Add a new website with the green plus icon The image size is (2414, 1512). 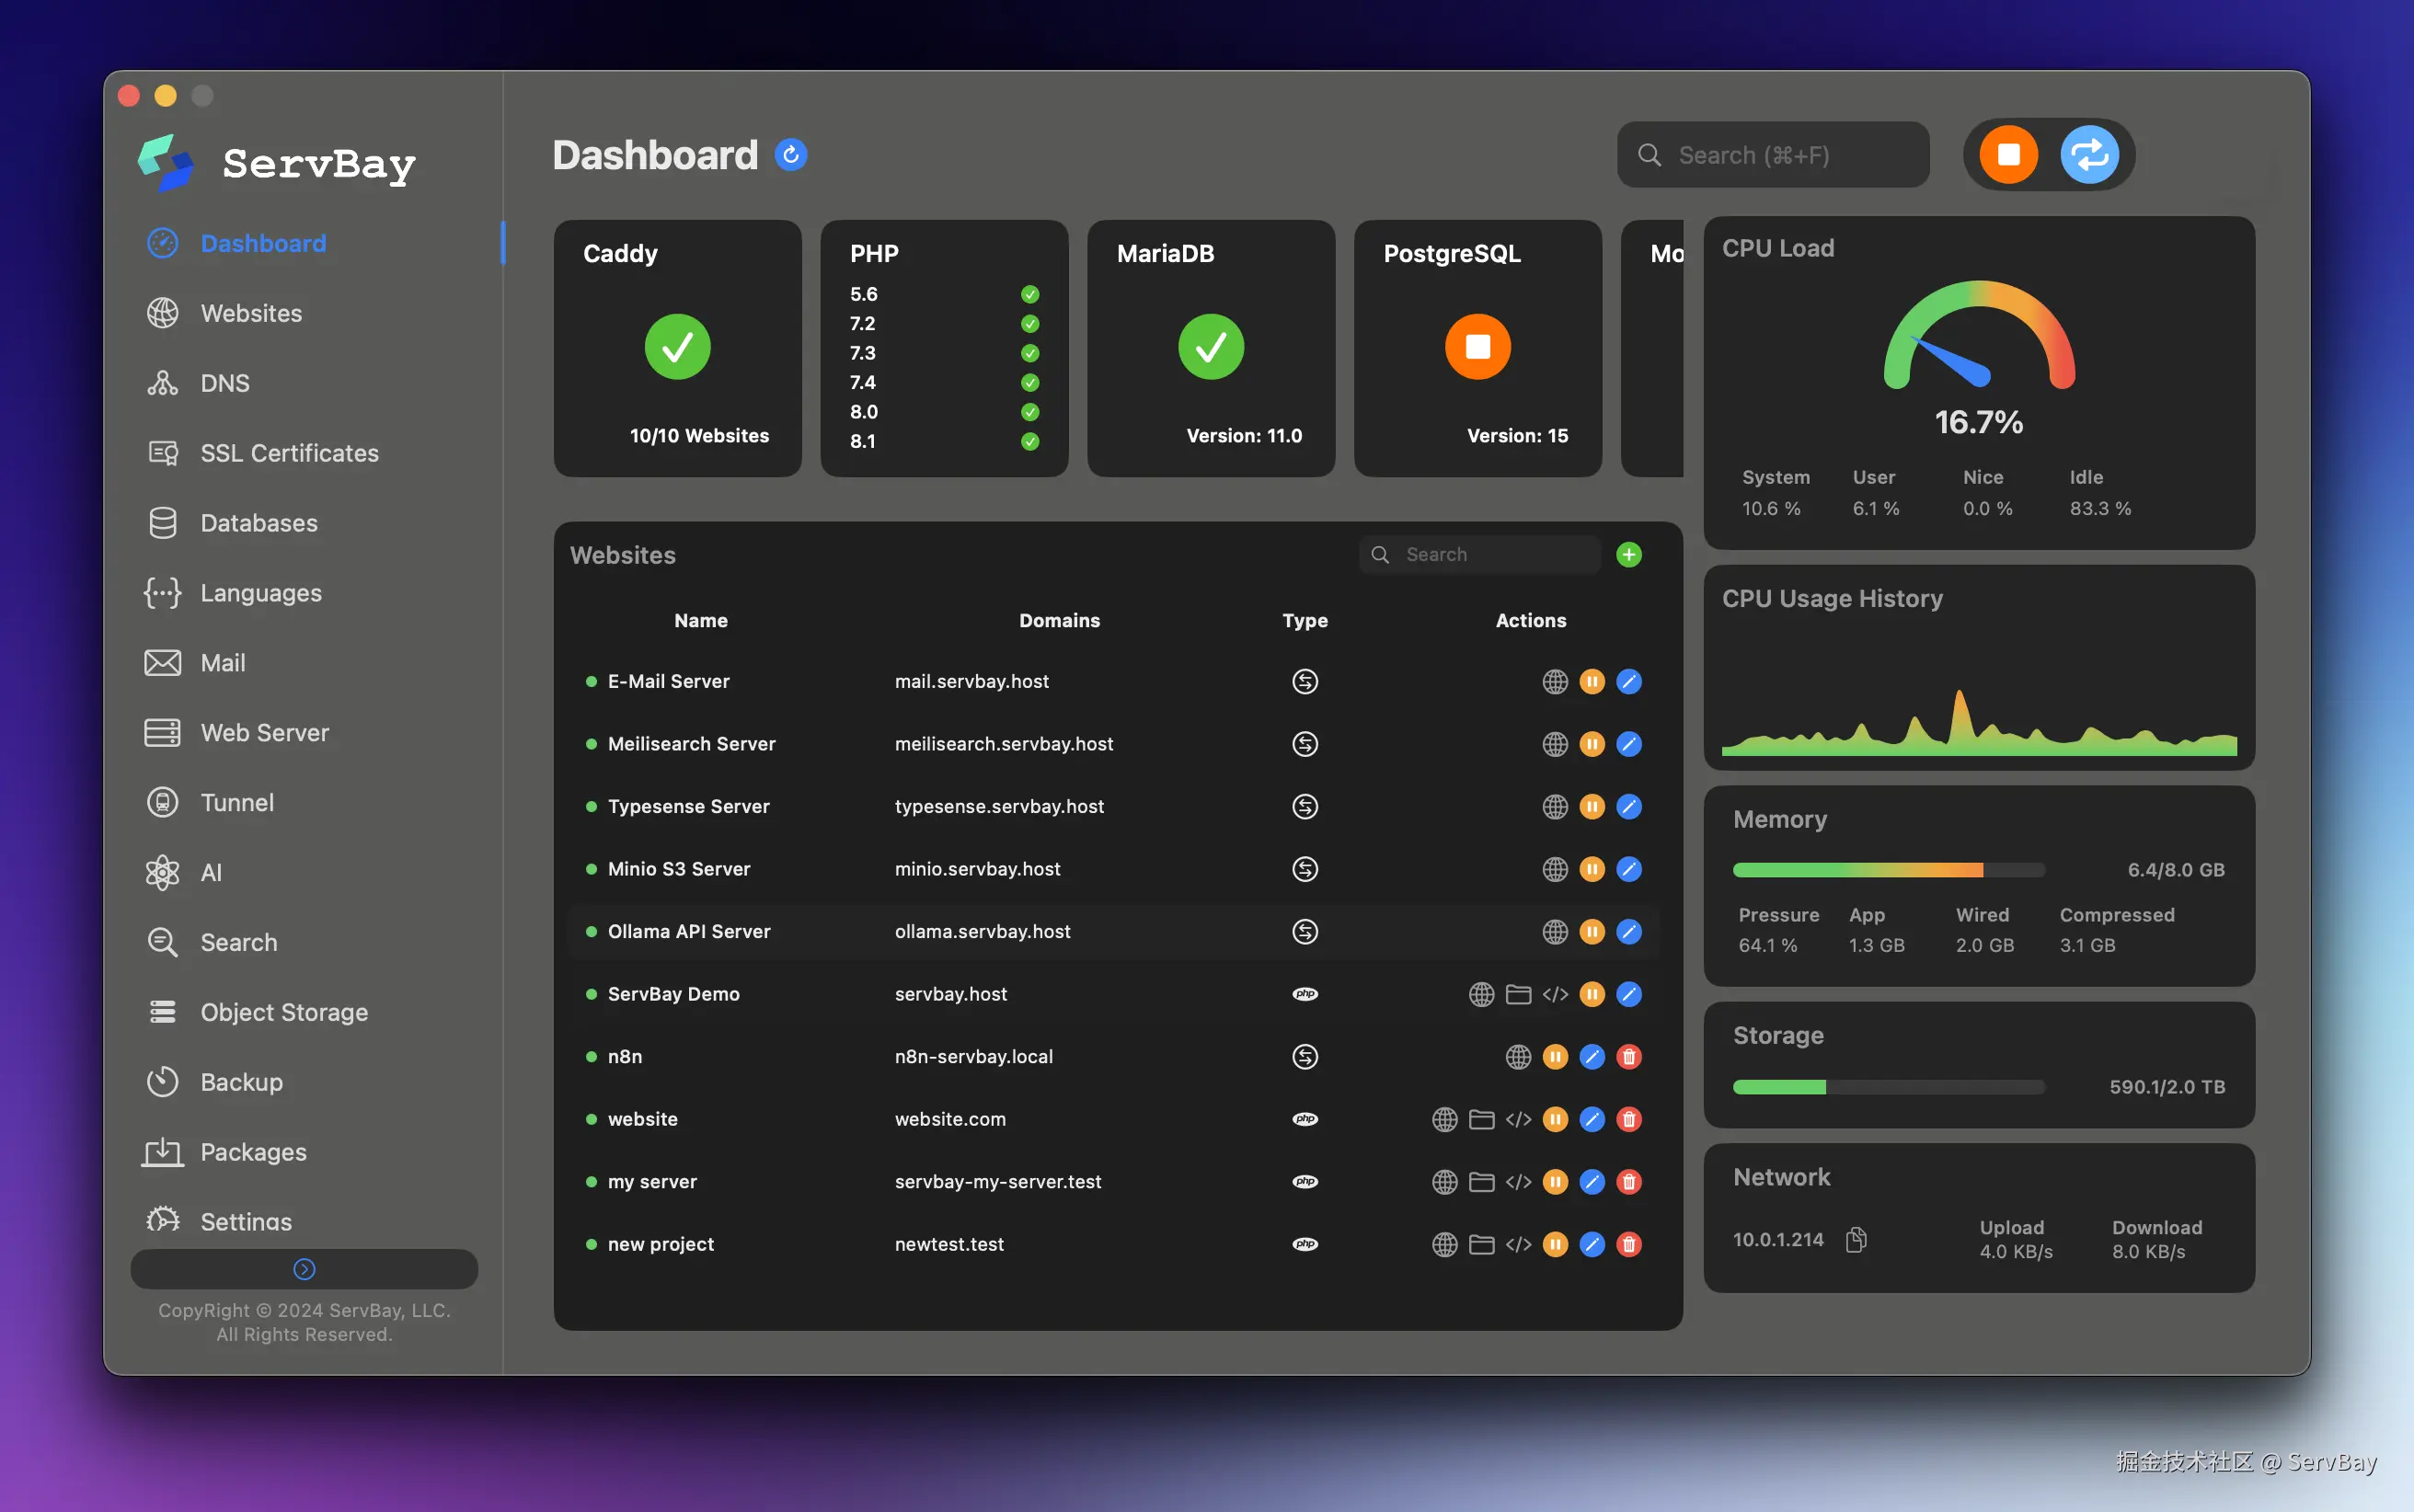tap(1628, 555)
